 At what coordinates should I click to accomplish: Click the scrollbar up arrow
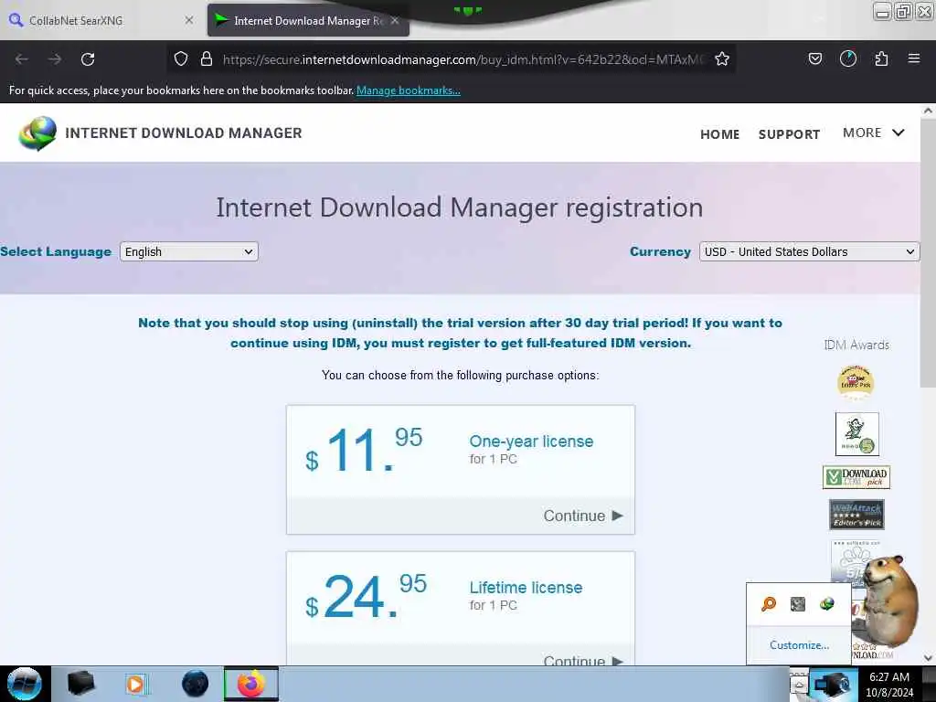tap(928, 111)
